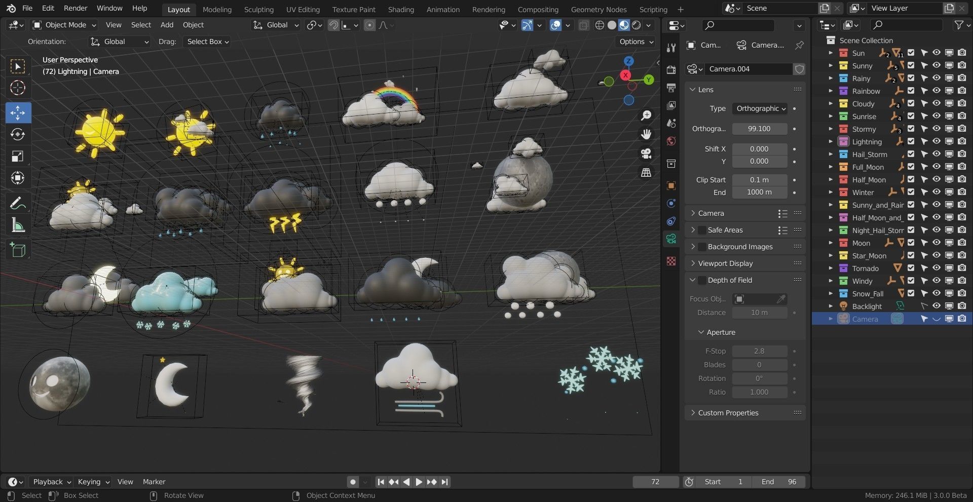Select the Transform tool

pyautogui.click(x=18, y=178)
